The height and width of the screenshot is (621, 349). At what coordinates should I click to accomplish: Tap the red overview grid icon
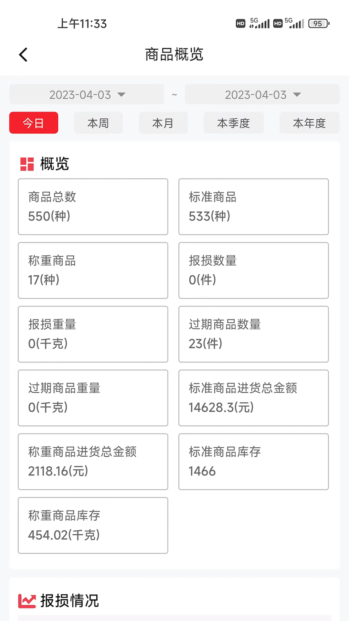(x=27, y=164)
